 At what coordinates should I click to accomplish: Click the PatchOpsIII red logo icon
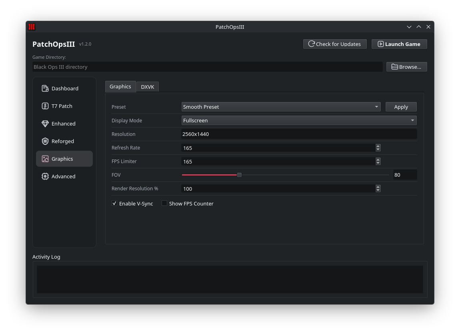(32, 27)
